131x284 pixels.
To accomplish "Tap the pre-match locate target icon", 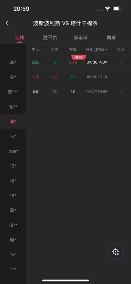I will (115, 252).
